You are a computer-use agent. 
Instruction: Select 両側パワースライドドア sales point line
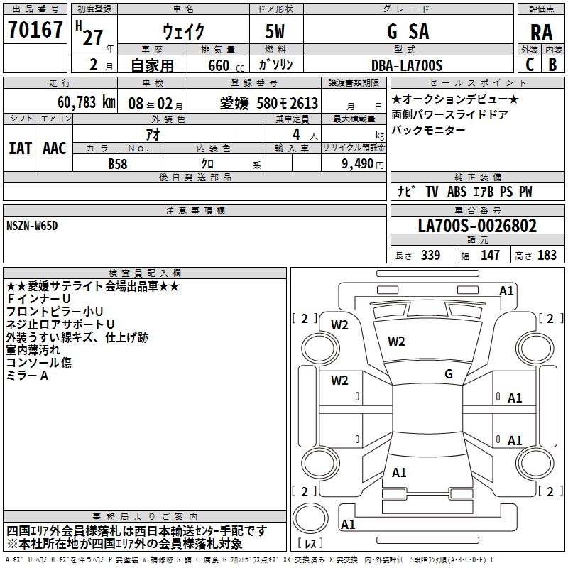pyautogui.click(x=450, y=114)
